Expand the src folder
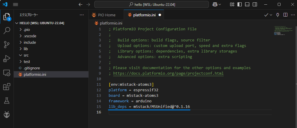Screen dimensions: 297x128 26,55
